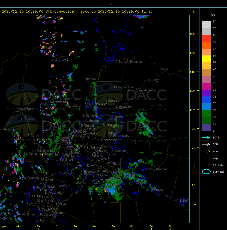Click the Lomas_Blancas map label
The width and height of the screenshot is (227, 230).
click(x=157, y=169)
